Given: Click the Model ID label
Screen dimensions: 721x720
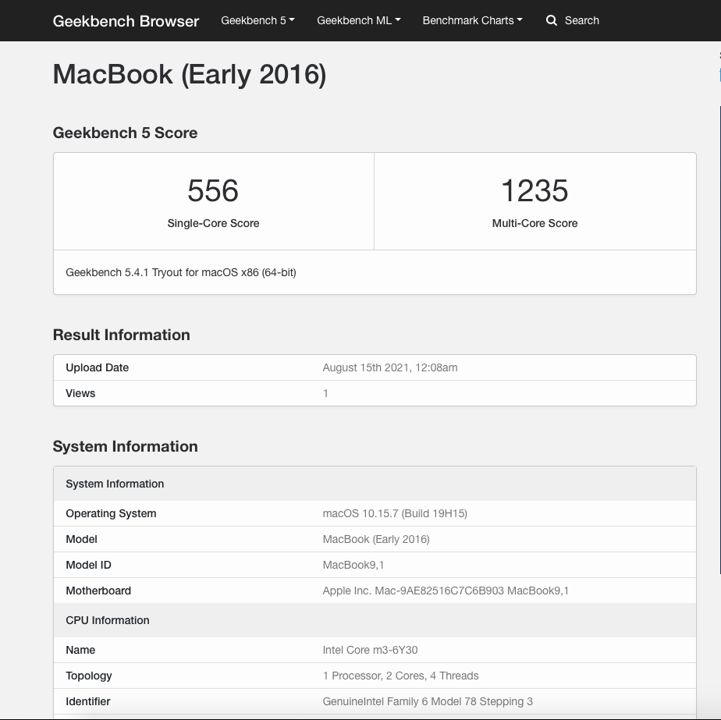Looking at the screenshot, I should (88, 565).
